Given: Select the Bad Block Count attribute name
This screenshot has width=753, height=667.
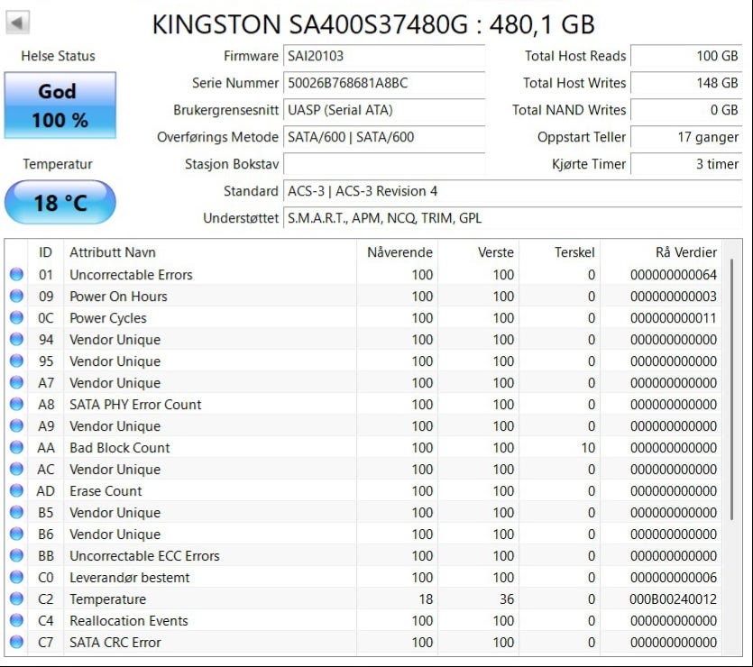Looking at the screenshot, I should pos(120,448).
